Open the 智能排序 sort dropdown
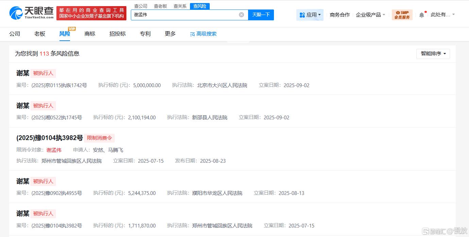The height and width of the screenshot is (237, 469). [x=433, y=54]
